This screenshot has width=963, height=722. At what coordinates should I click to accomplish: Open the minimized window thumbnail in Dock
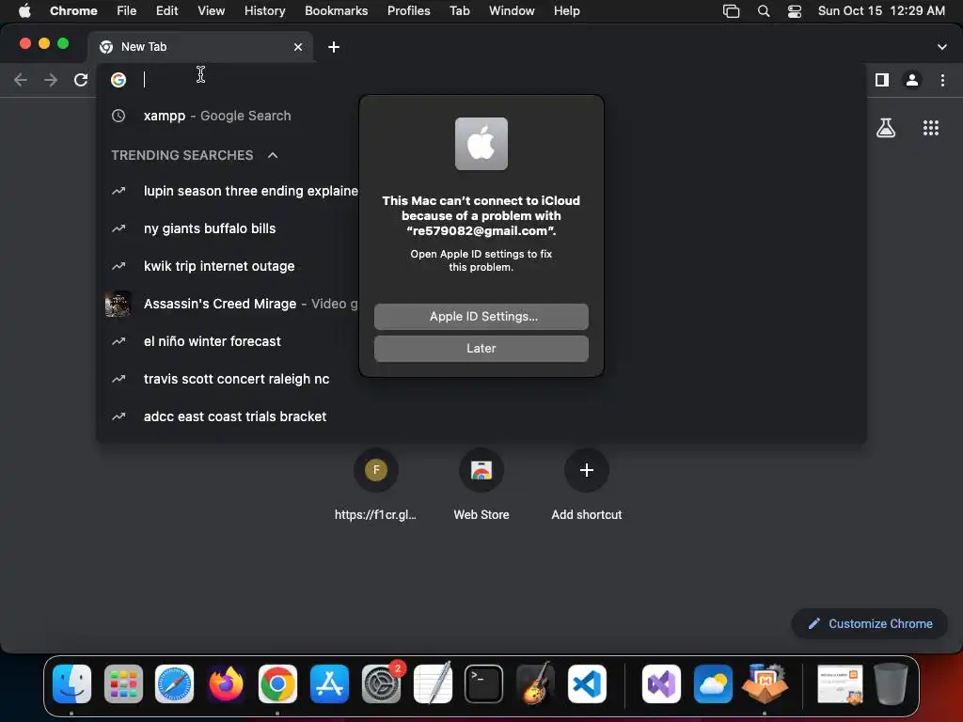tap(840, 684)
